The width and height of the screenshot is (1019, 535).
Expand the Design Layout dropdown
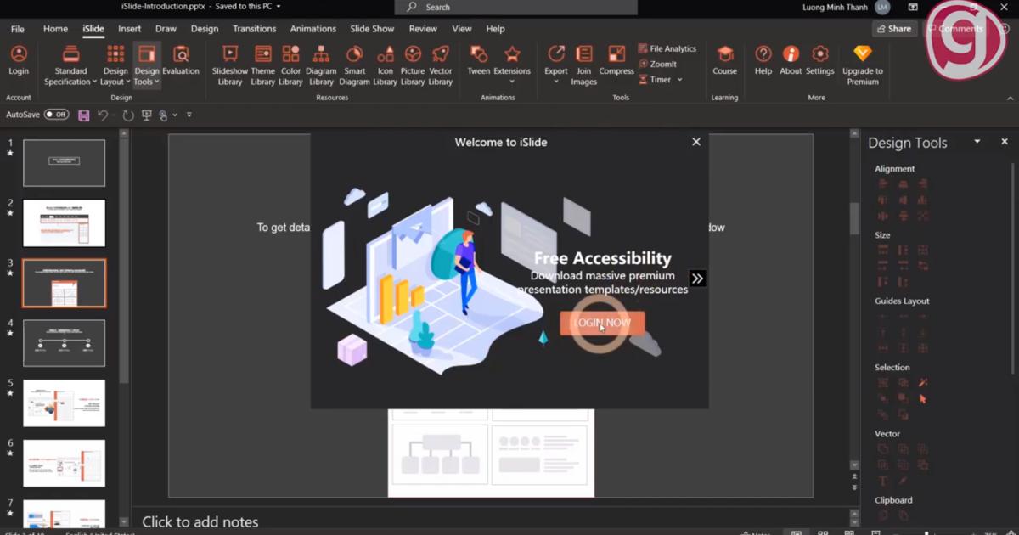(115, 76)
